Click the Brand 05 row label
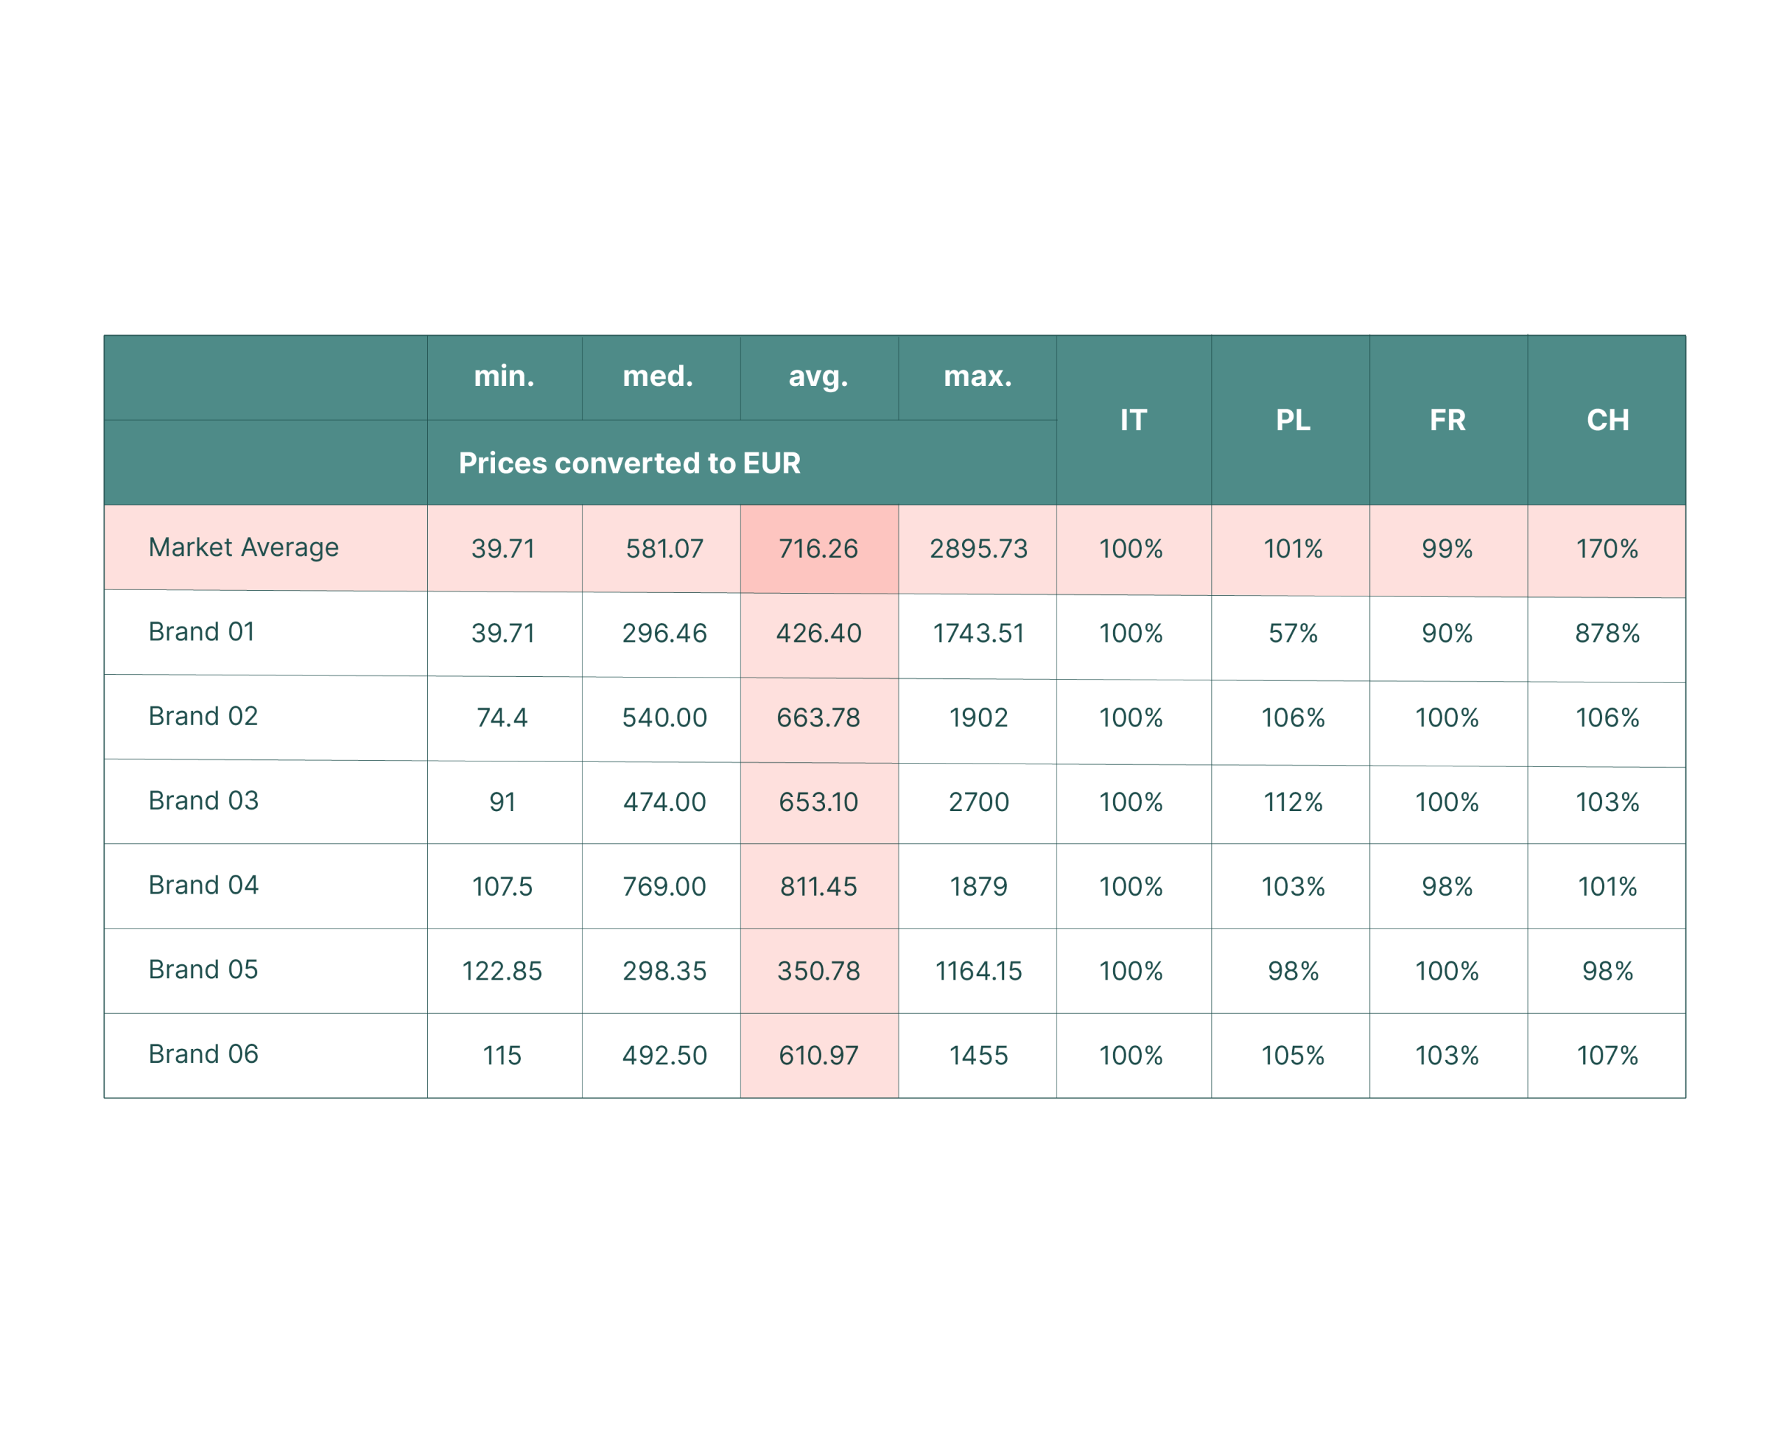The width and height of the screenshot is (1790, 1432). tap(203, 970)
